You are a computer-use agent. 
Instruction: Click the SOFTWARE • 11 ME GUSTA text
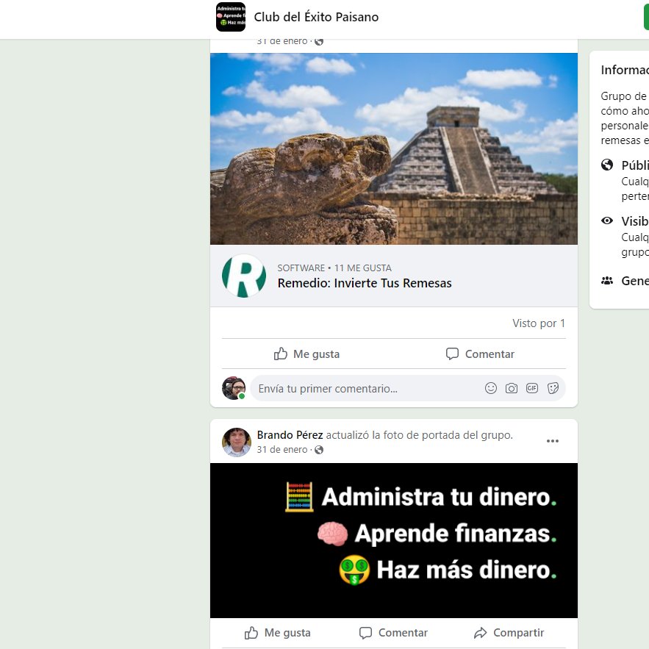tap(334, 268)
